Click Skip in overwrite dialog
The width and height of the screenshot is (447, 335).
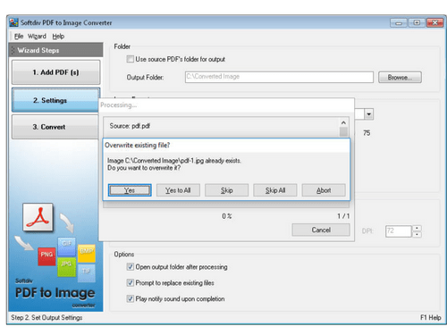pyautogui.click(x=226, y=190)
